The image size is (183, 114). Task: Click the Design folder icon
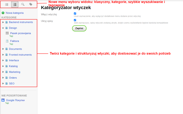tap(7, 28)
